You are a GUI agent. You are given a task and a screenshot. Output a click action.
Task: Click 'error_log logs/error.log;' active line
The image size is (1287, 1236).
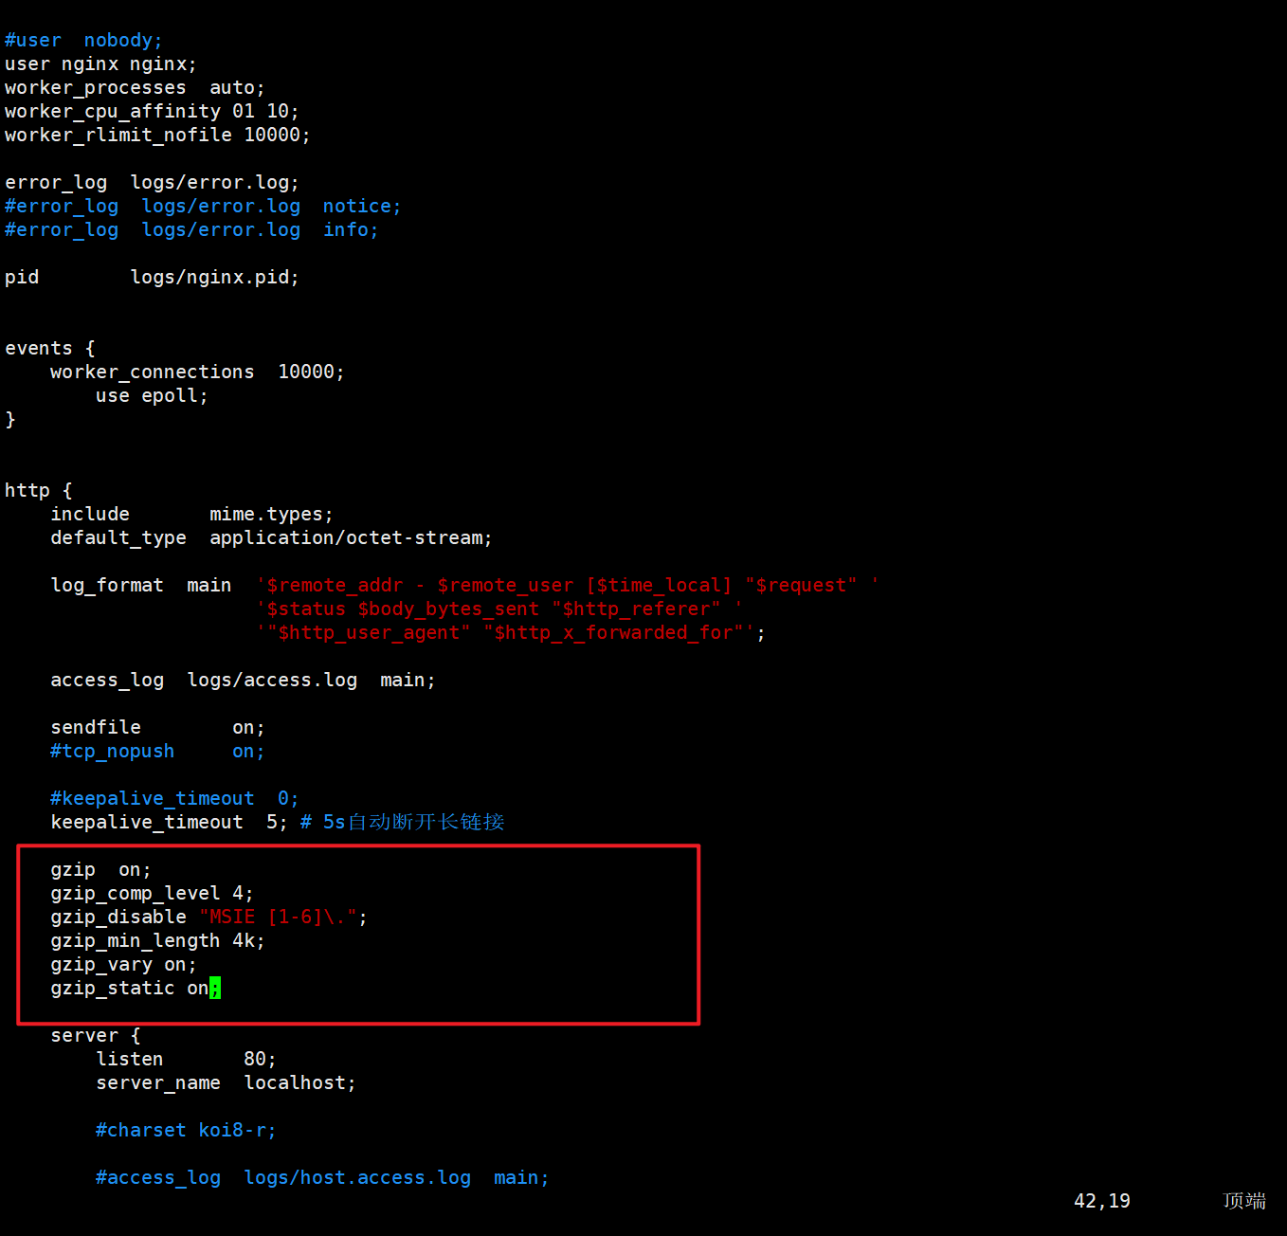[x=152, y=183]
